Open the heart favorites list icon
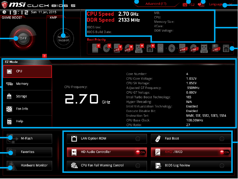The width and height of the screenshot is (238, 179). click(201, 5)
